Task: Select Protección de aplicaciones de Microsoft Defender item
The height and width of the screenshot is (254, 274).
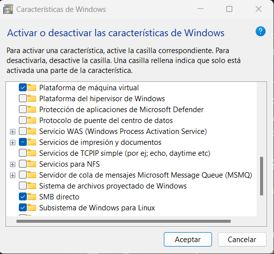Action: (121, 110)
